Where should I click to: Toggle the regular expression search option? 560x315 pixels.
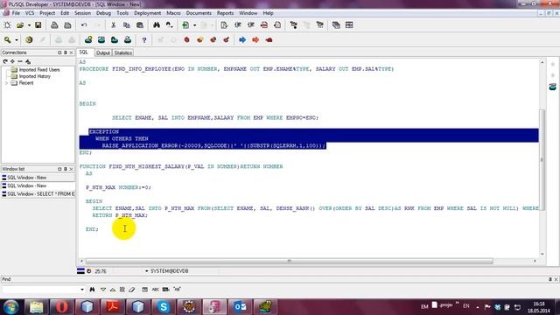177,290
